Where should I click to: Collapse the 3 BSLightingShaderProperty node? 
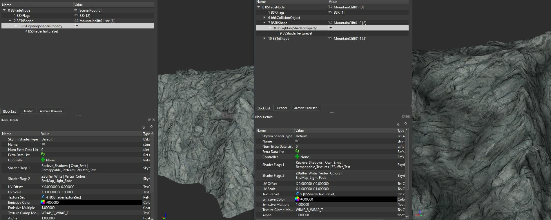(16, 26)
